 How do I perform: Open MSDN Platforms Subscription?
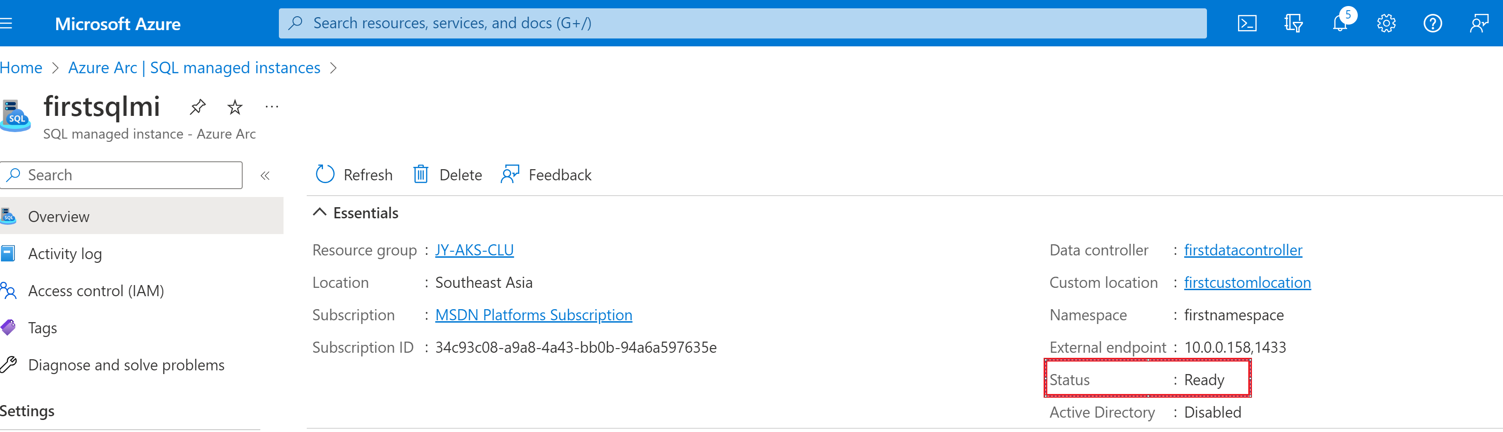533,314
